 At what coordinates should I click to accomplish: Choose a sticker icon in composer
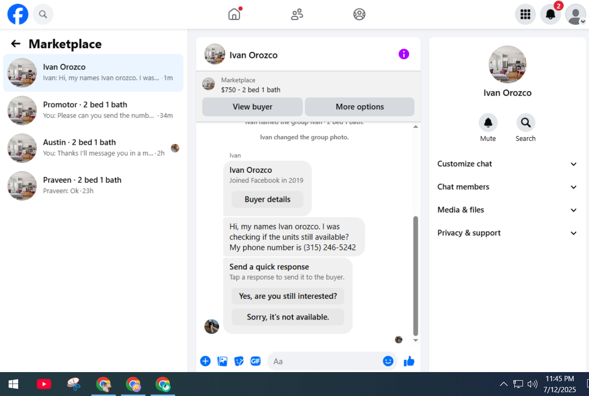click(239, 361)
